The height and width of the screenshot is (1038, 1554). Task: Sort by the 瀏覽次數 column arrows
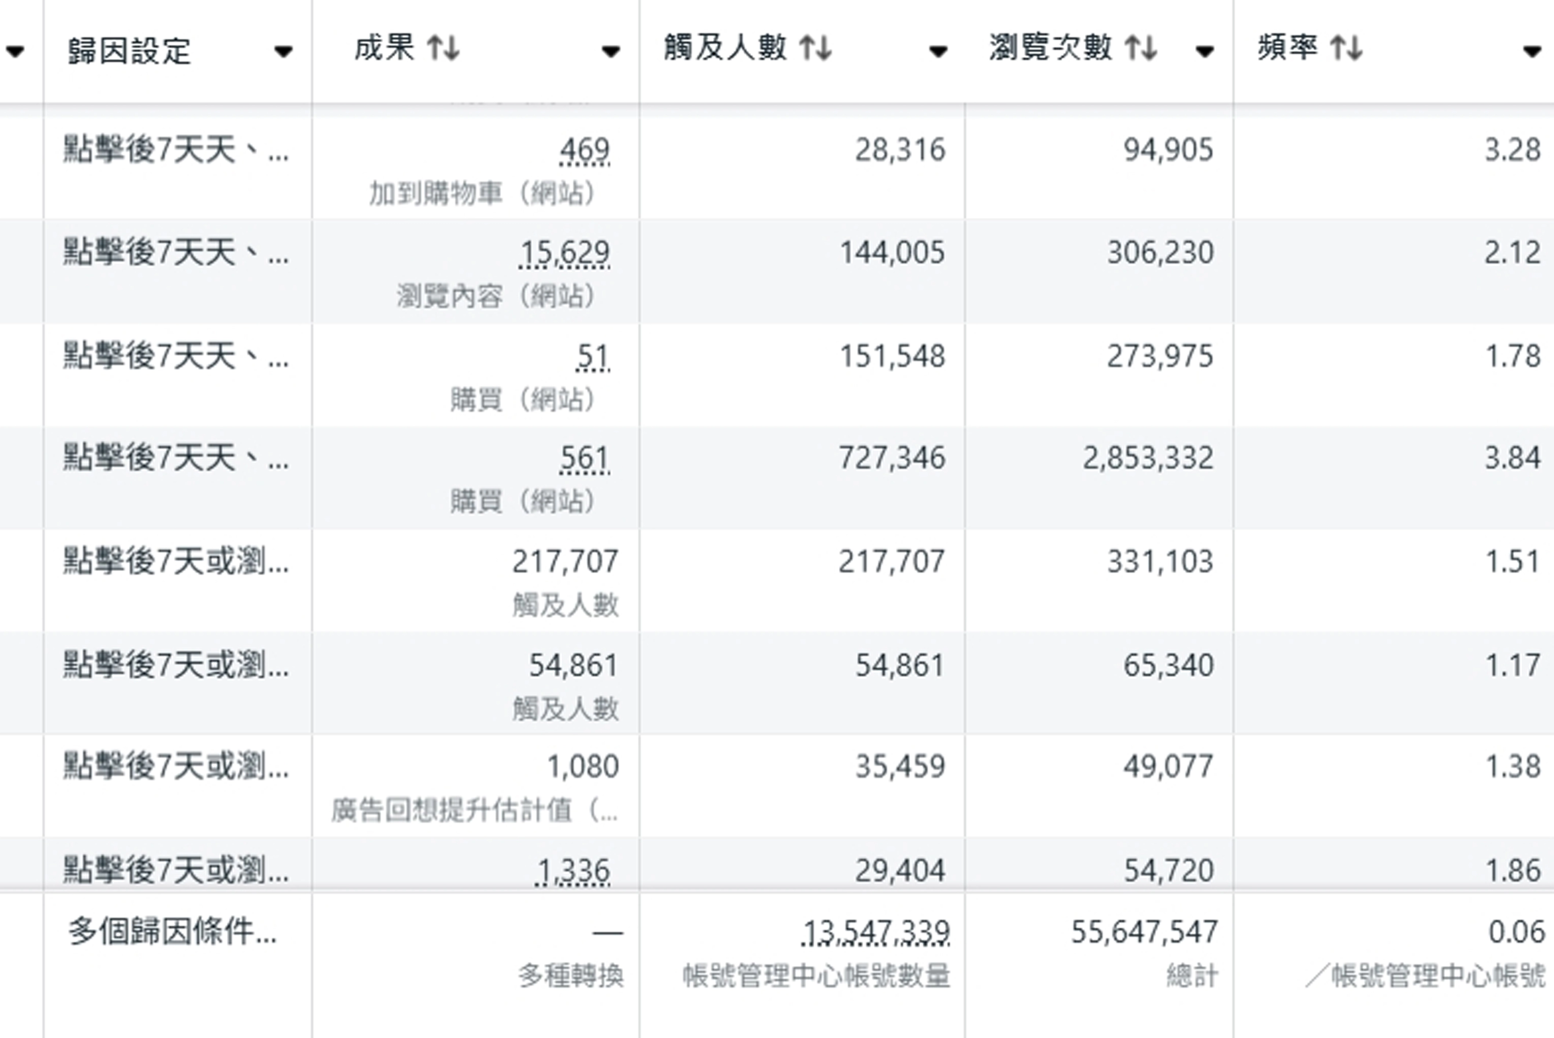point(1140,48)
